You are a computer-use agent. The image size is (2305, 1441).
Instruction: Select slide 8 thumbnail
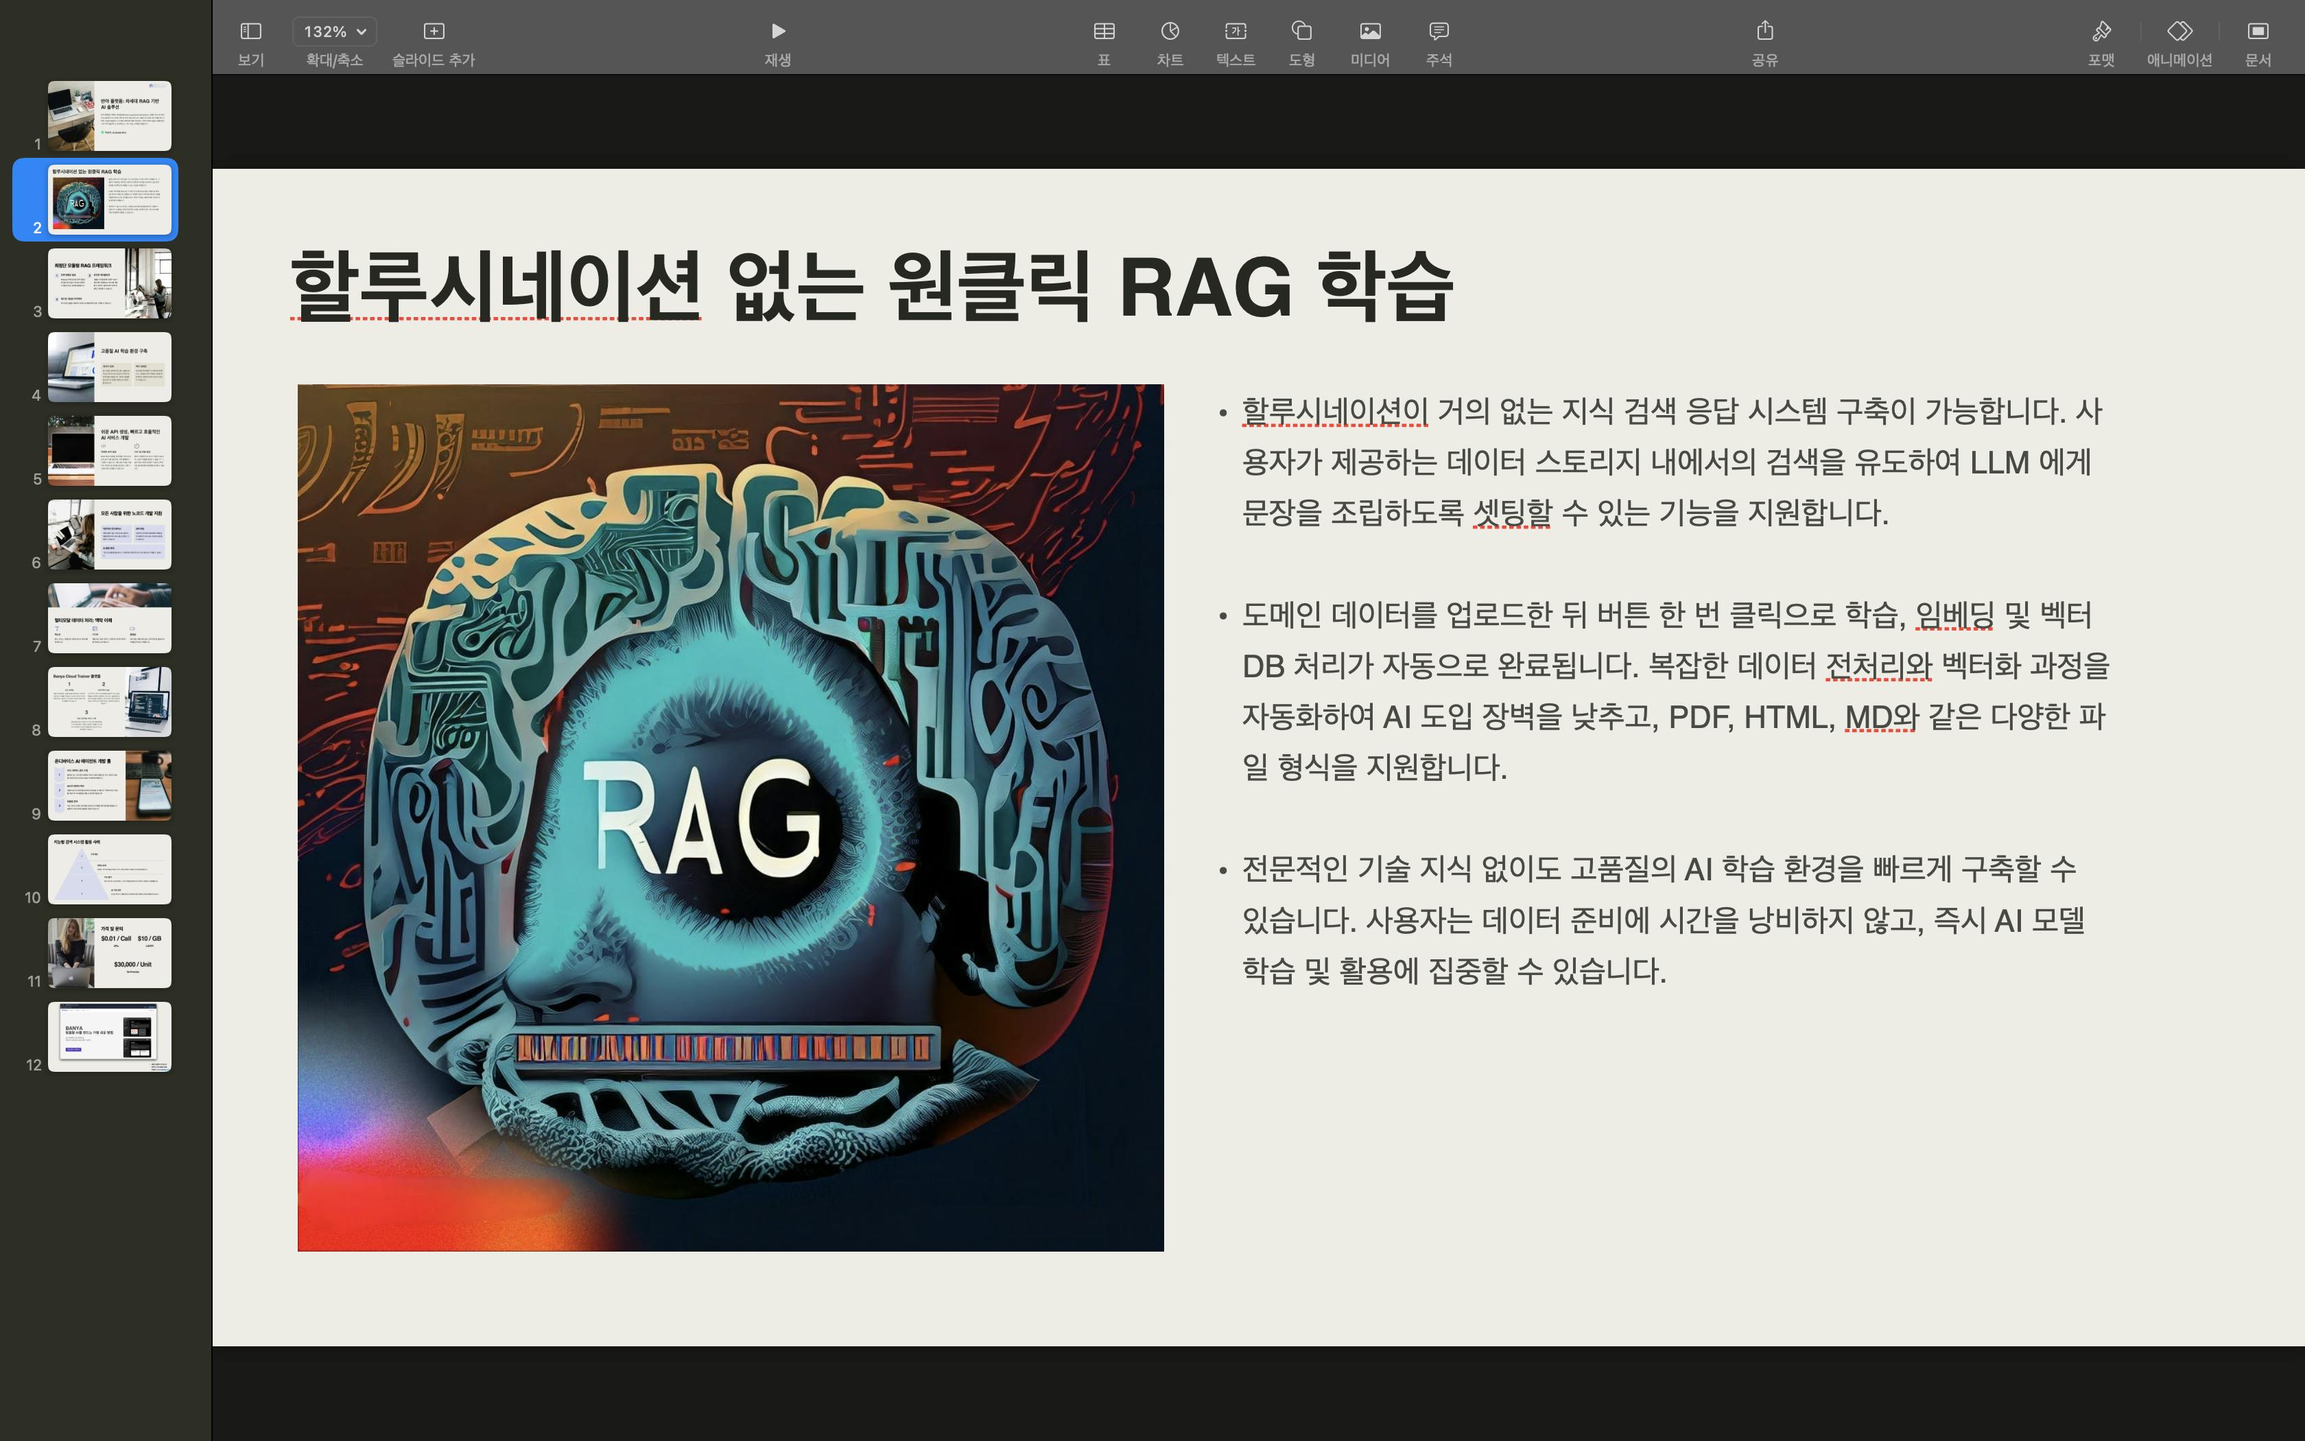[x=110, y=703]
